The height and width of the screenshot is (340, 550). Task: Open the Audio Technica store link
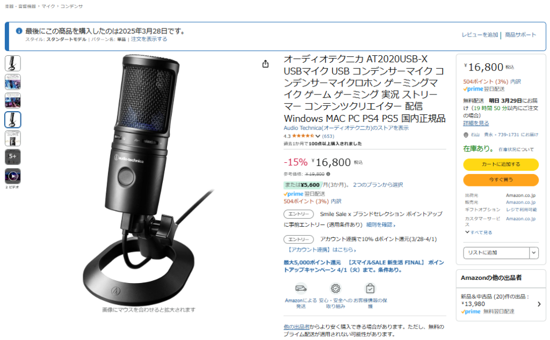pyautogui.click(x=346, y=128)
